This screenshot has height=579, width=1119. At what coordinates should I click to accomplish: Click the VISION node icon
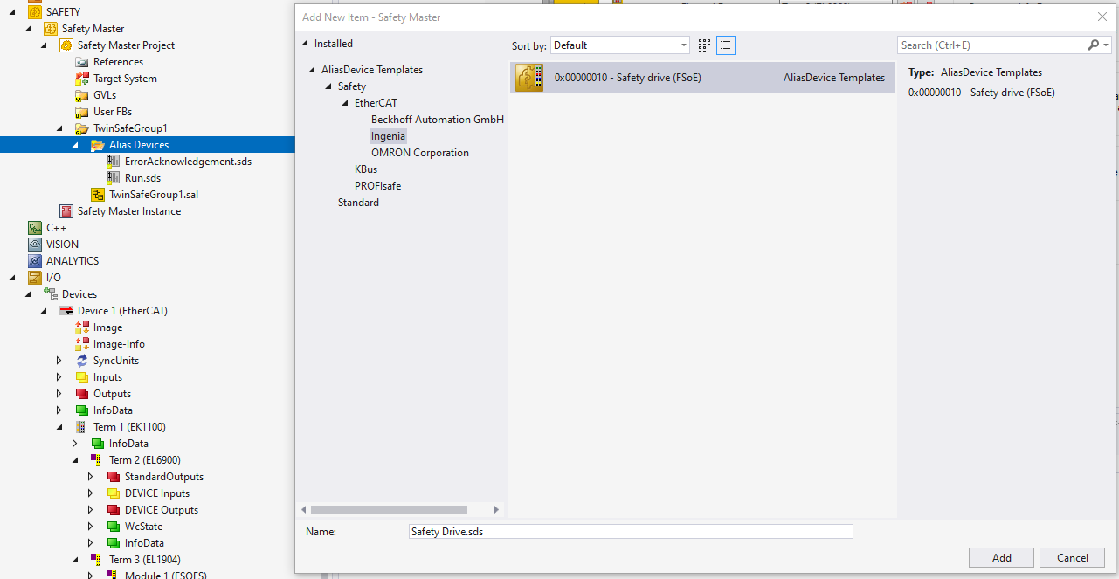(35, 245)
